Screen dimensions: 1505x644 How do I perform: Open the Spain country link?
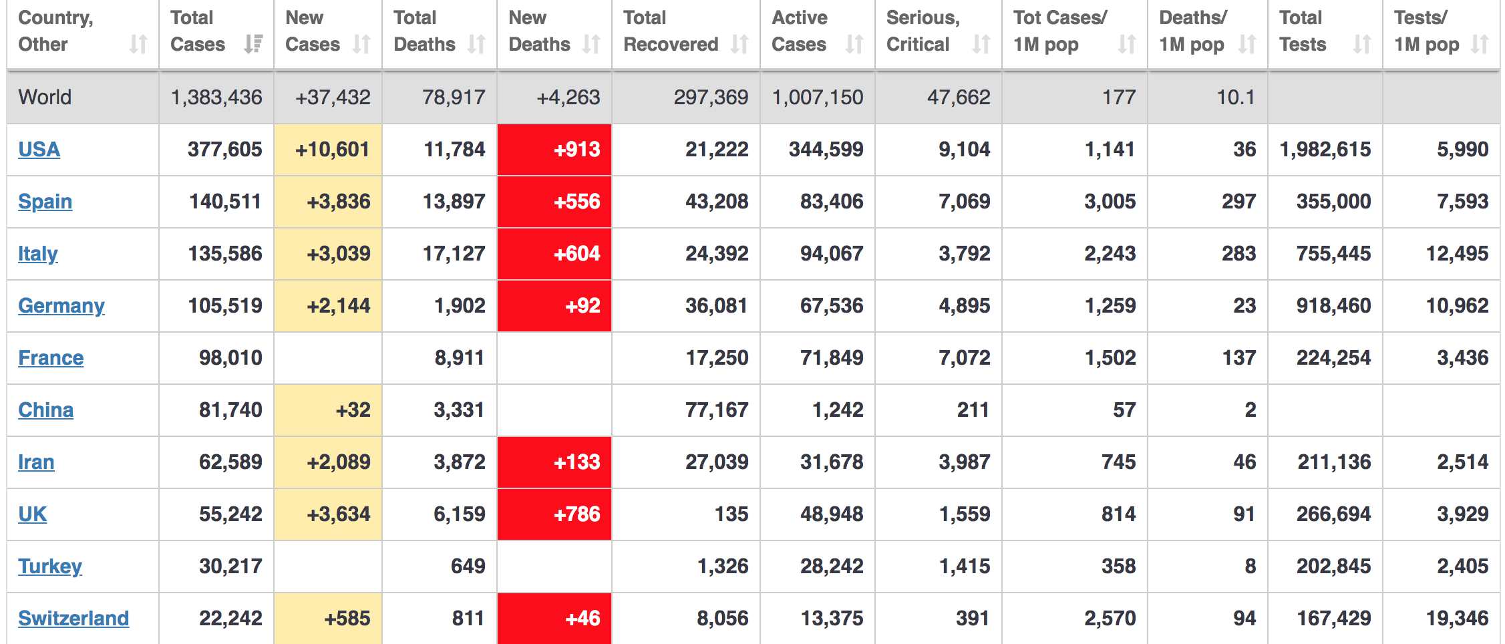[45, 201]
